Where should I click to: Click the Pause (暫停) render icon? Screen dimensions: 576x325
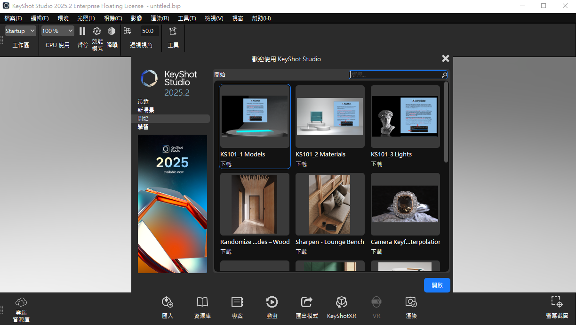(82, 31)
